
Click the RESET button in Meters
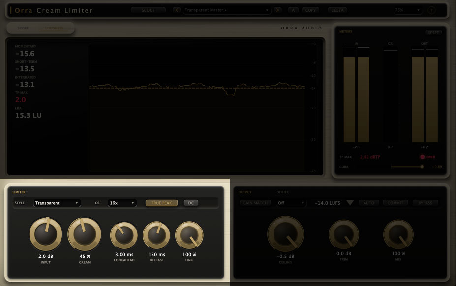coord(433,33)
